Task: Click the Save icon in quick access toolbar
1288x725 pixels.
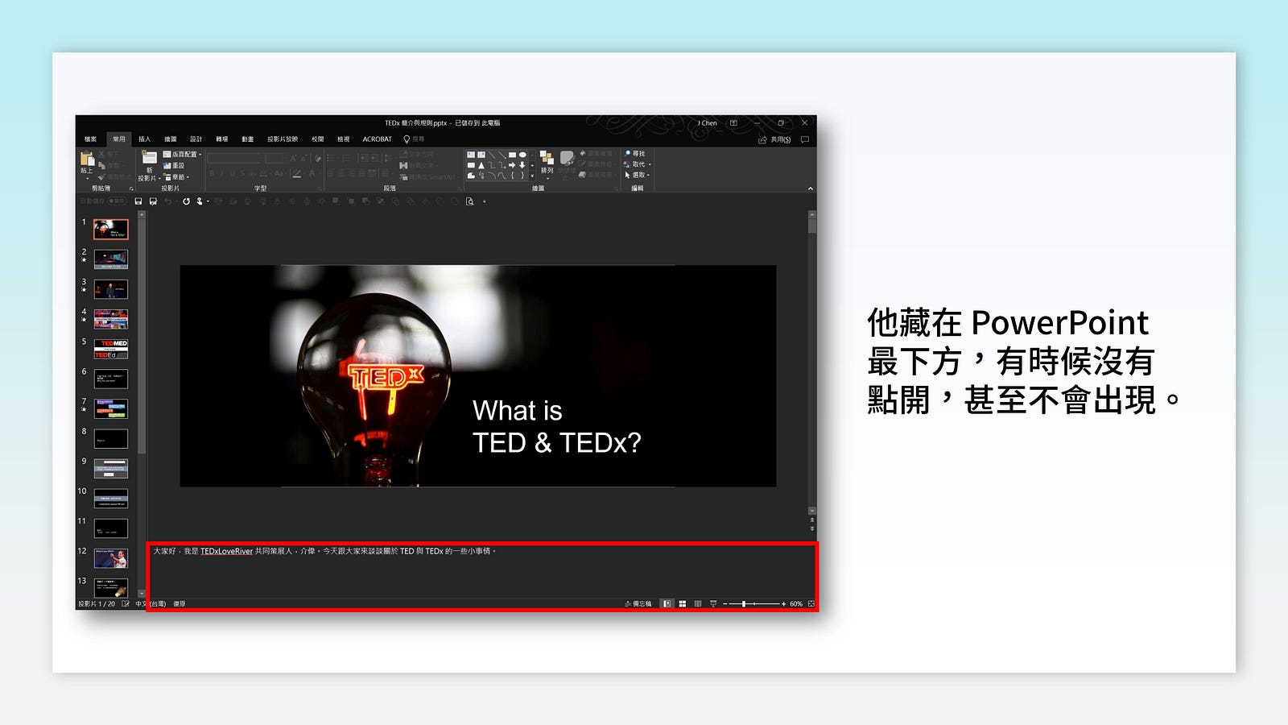Action: [138, 201]
